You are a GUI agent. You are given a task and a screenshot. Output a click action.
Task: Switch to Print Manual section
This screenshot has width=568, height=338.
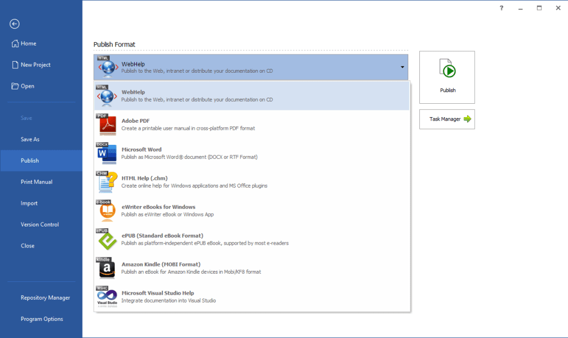[x=35, y=181]
